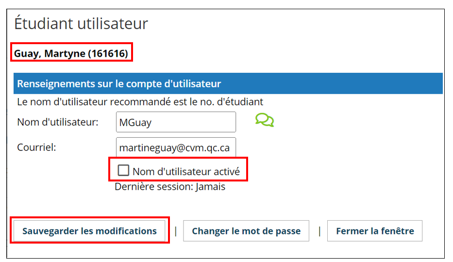Click the Dernière session text
Image resolution: width=453 pixels, height=262 pixels.
pyautogui.click(x=154, y=187)
